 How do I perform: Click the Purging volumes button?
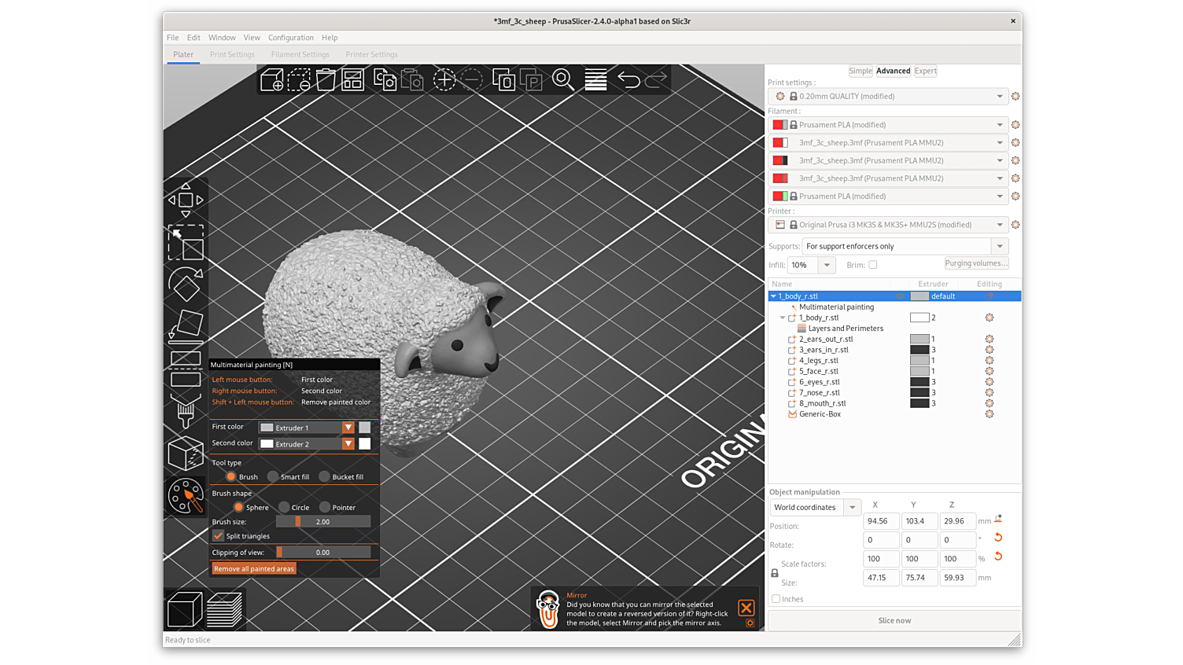click(976, 263)
